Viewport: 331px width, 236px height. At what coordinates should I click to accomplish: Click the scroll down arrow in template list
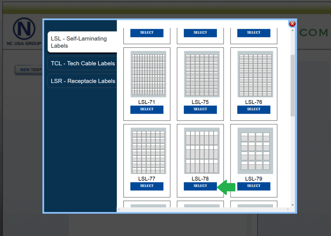tap(293, 205)
